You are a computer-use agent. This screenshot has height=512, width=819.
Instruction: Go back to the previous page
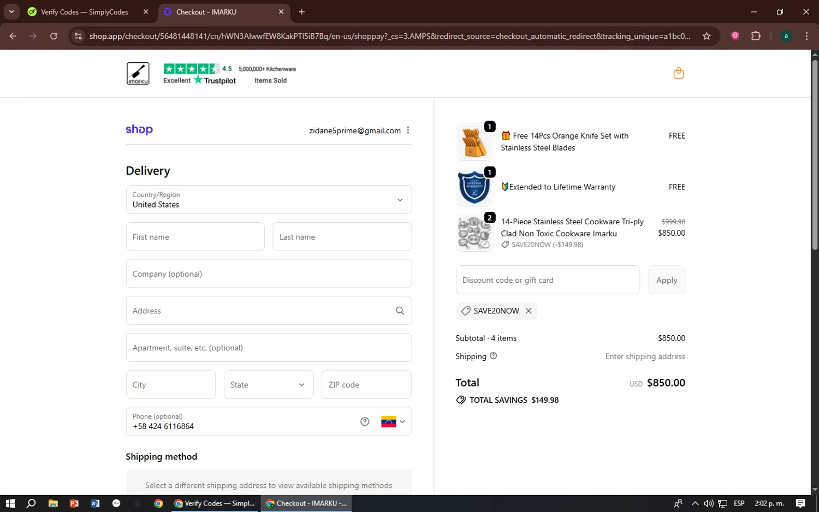click(x=13, y=36)
